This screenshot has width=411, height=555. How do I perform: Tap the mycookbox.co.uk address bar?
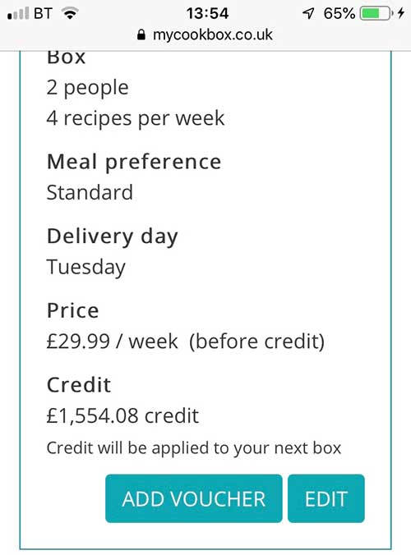(x=205, y=34)
